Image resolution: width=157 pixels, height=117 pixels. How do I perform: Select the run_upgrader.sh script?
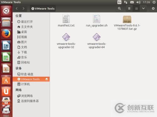click(97, 21)
